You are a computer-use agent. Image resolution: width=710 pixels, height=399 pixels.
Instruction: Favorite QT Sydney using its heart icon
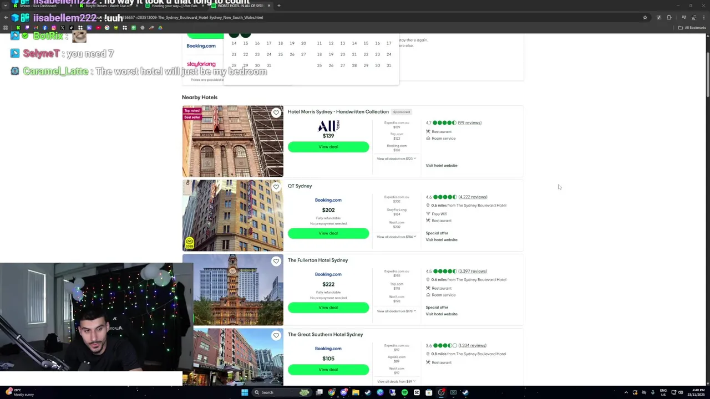pyautogui.click(x=276, y=187)
